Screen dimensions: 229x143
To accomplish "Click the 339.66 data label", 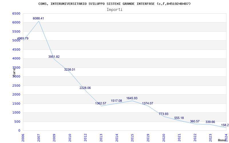I will (210, 122).
